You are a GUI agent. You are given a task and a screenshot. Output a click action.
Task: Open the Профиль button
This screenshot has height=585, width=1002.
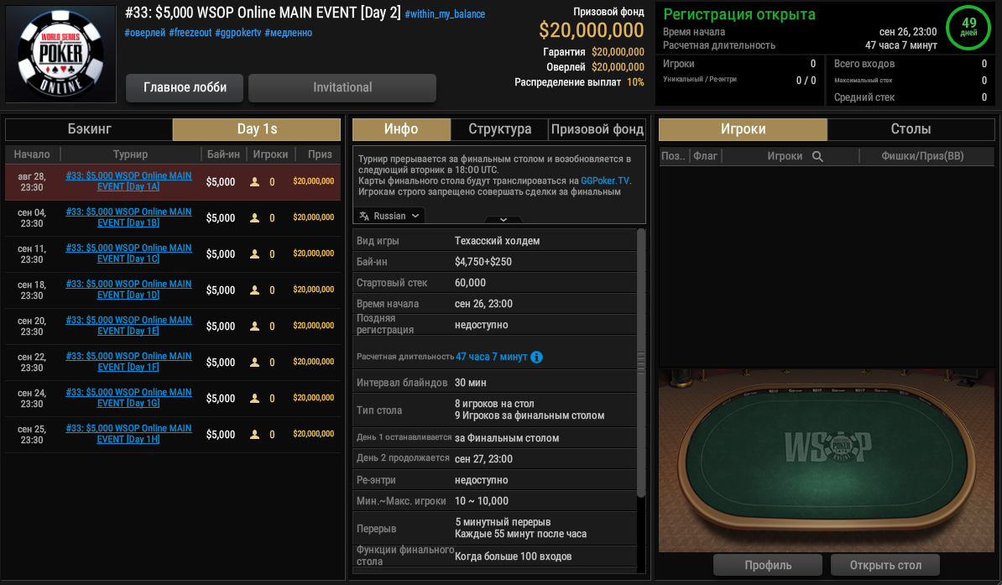point(768,565)
